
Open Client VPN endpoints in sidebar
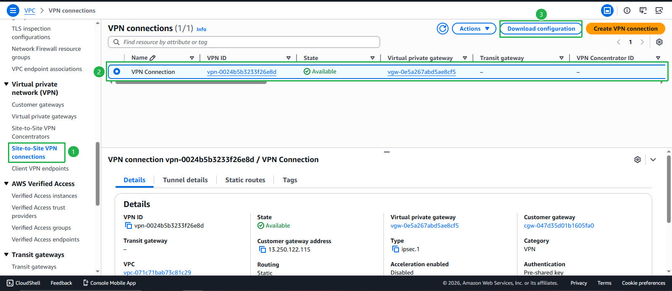tap(40, 168)
